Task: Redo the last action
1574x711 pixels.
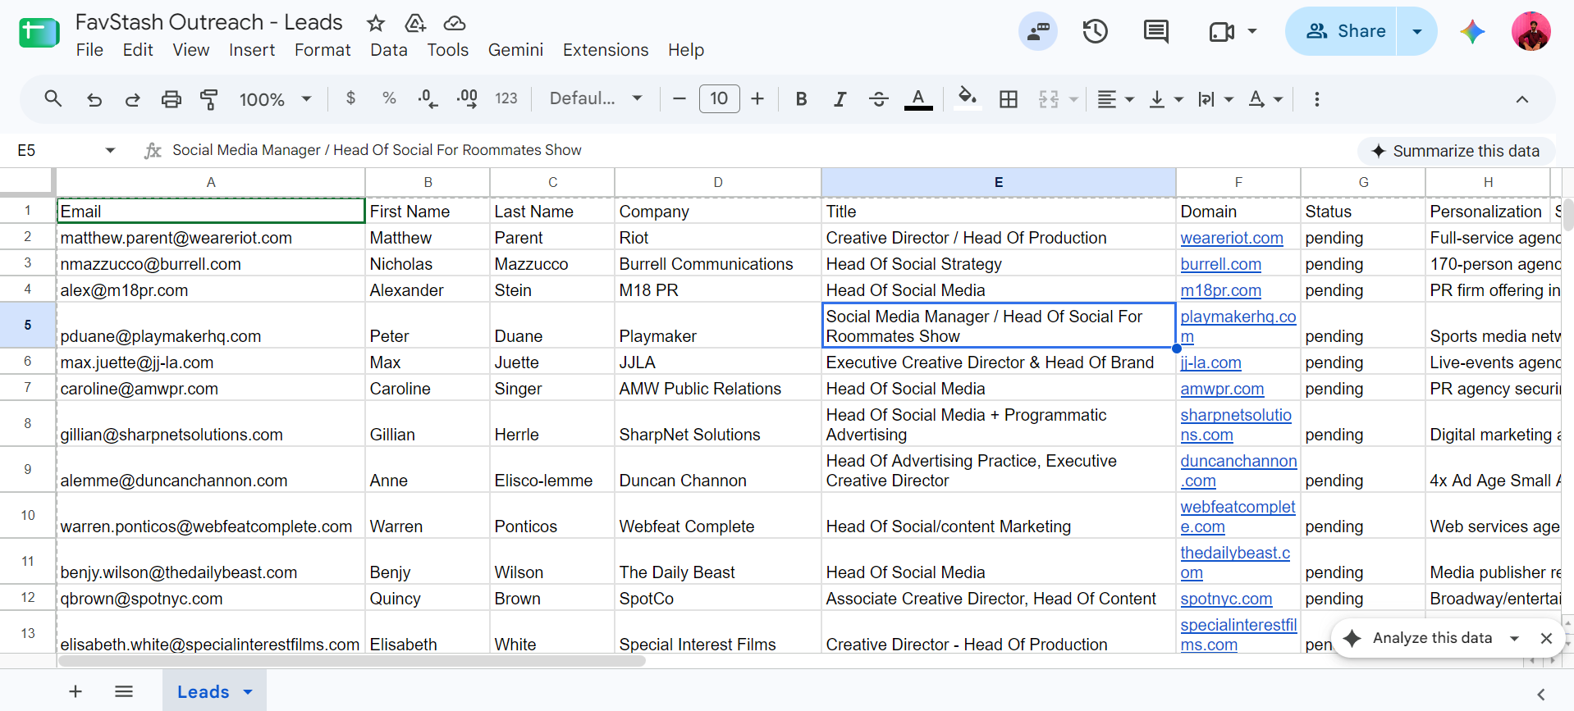Action: tap(132, 99)
